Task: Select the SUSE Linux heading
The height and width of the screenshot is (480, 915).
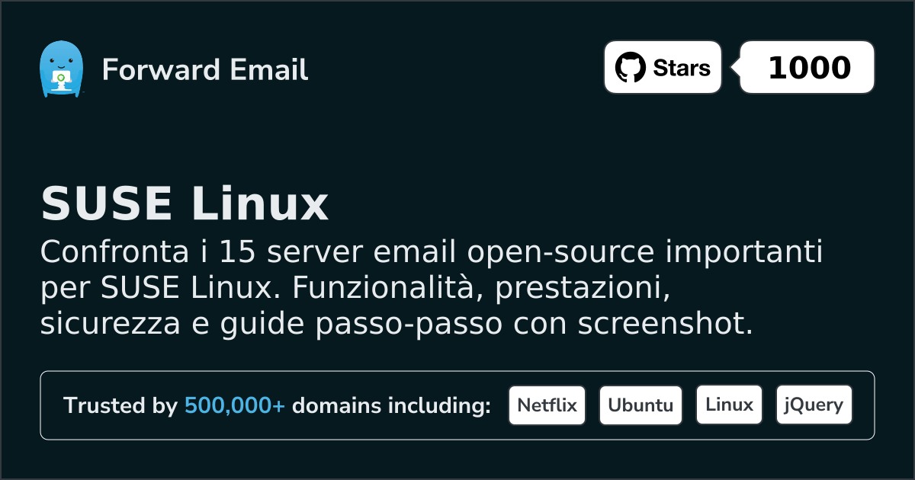Action: click(x=185, y=203)
